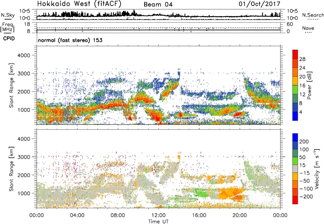Click the '60' Nave axis tick label
Viewport: 324px width, 224px height.
pos(290,24)
